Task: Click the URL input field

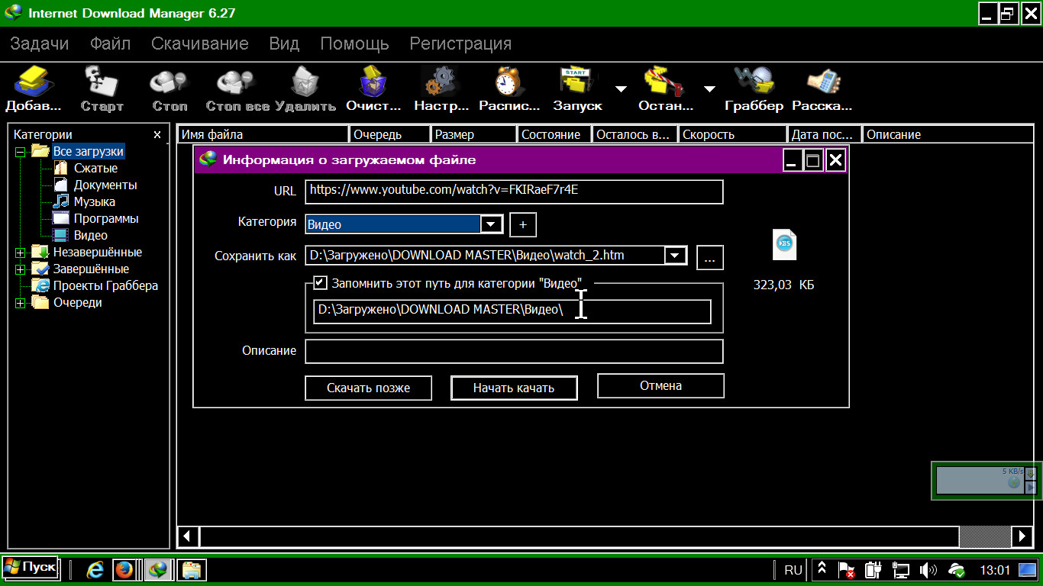Action: pyautogui.click(x=514, y=192)
